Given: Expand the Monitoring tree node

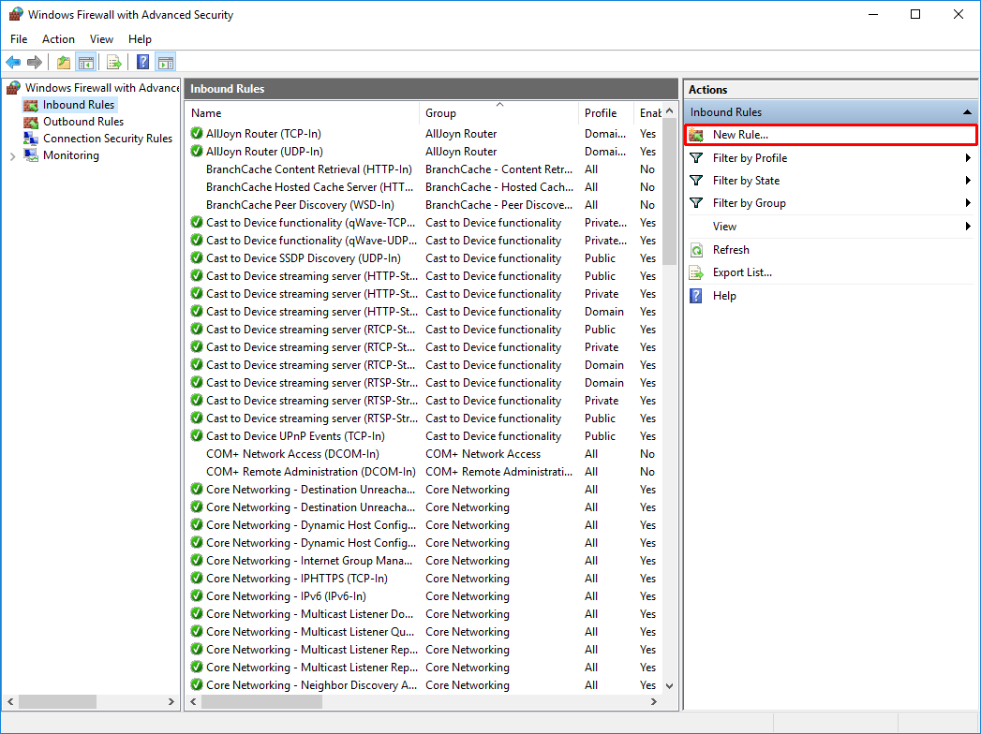Looking at the screenshot, I should [x=12, y=156].
